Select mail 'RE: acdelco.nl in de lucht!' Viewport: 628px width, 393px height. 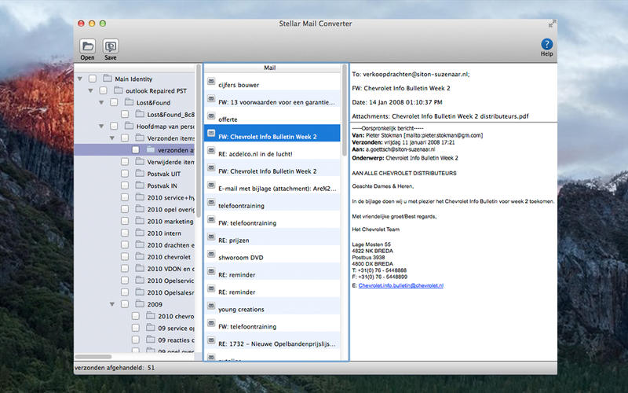272,150
